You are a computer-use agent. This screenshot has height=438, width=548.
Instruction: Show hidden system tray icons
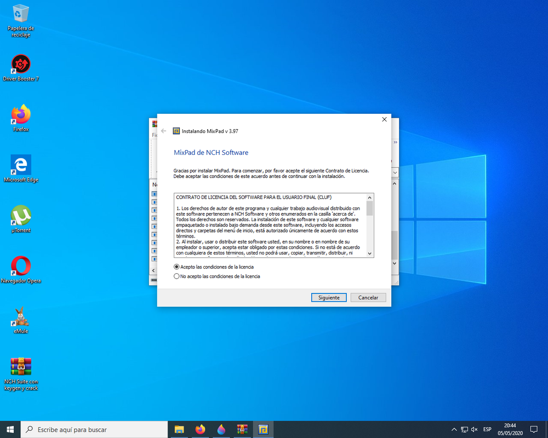(454, 430)
